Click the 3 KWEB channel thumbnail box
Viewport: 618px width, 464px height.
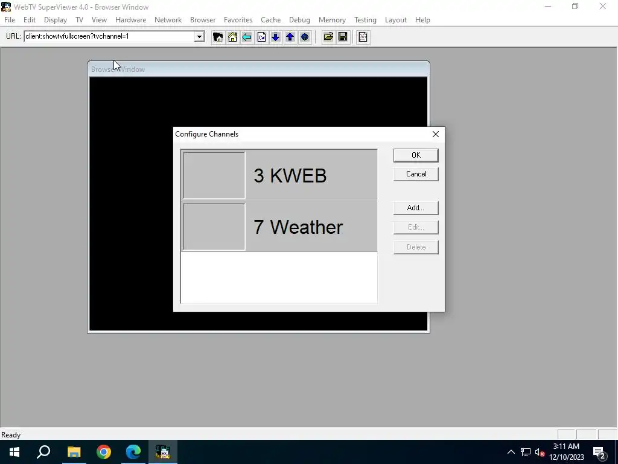214,175
